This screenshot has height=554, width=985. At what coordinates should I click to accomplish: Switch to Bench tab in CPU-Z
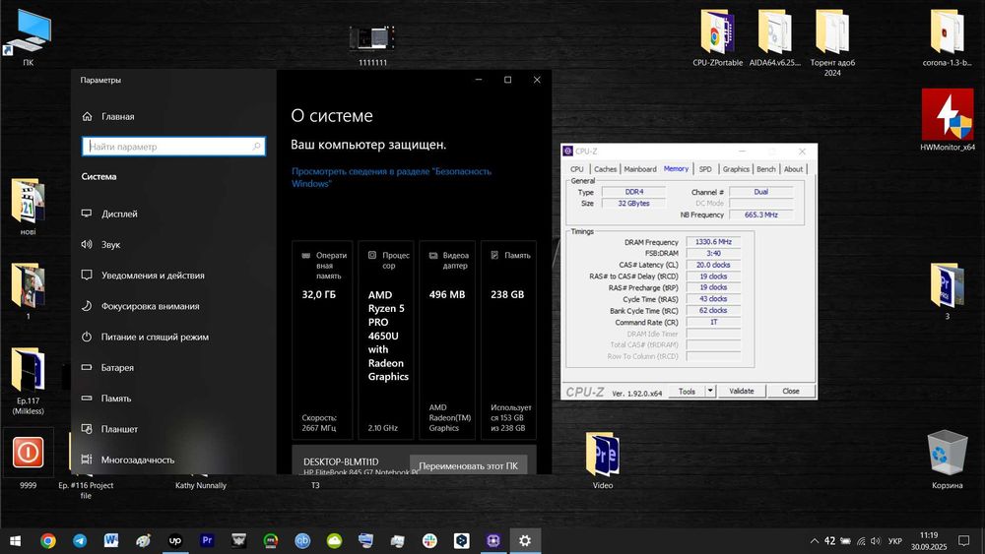click(765, 169)
